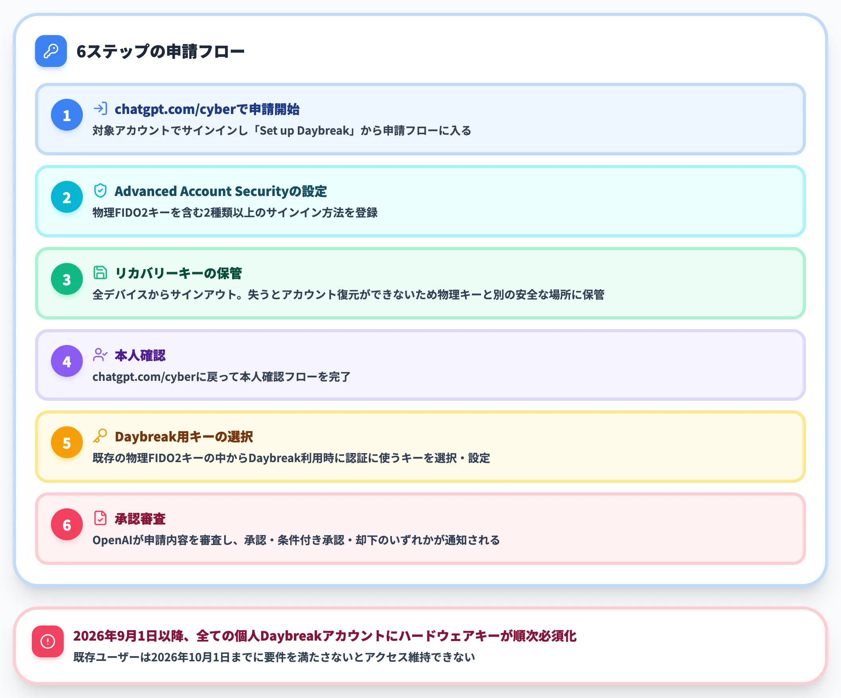Click the red alert icon in the notice box

coord(48,641)
